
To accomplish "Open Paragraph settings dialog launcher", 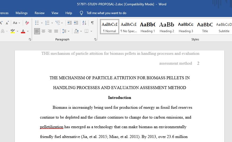I will pyautogui.click(x=95, y=39).
